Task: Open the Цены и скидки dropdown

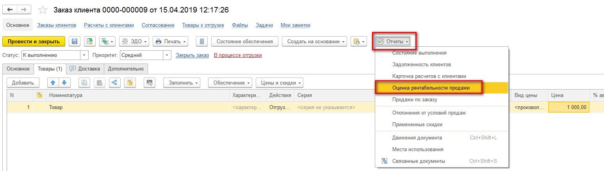Action: pyautogui.click(x=279, y=83)
